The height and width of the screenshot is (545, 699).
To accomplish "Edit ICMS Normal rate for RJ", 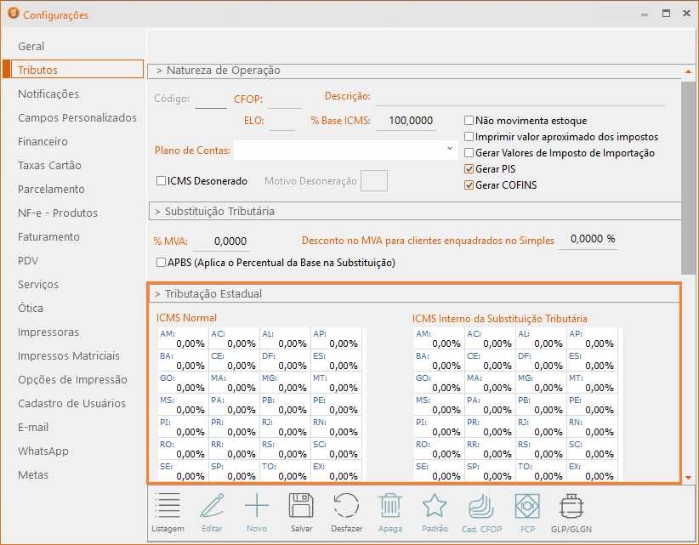I will click(x=286, y=427).
